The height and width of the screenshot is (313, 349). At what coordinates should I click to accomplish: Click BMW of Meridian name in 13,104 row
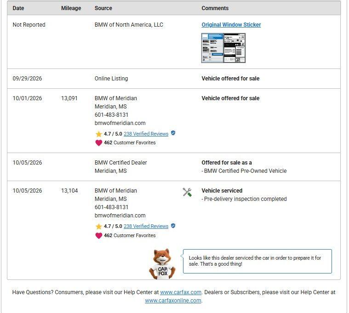click(x=116, y=191)
